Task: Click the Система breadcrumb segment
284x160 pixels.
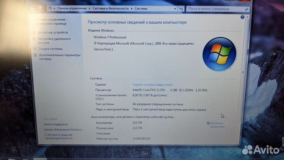Action: coord(141,9)
